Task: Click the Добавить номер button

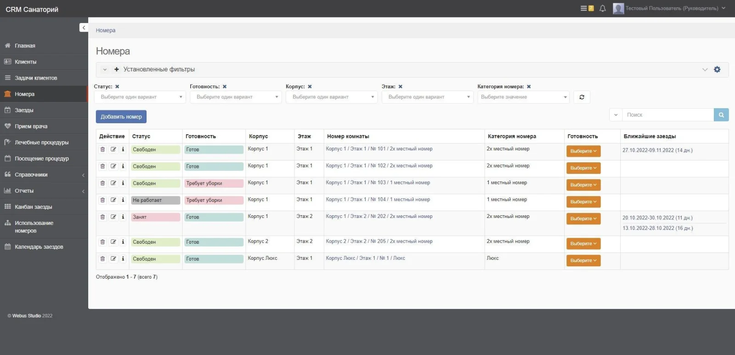Action: click(x=121, y=117)
